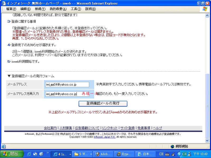
Task: Expand hidden tray icons with the round arrow
Action: [x=179, y=154]
